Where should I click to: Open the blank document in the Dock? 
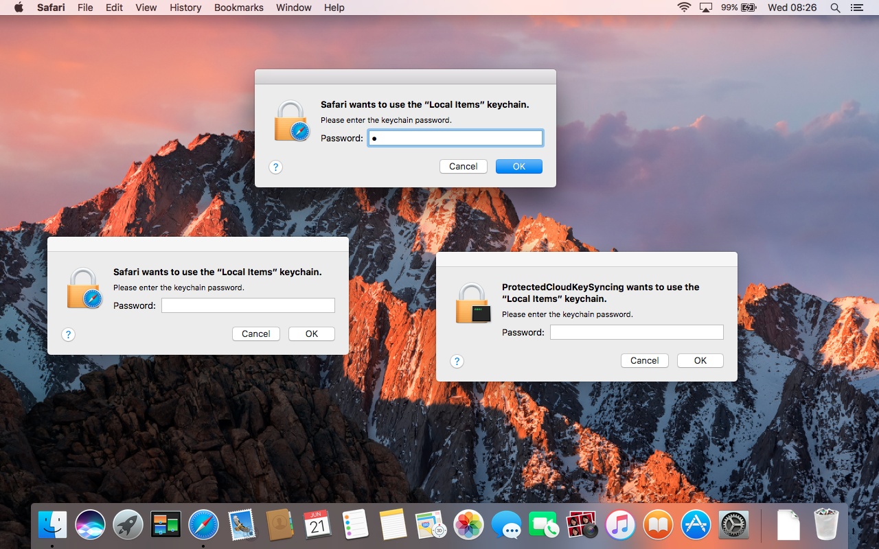[788, 525]
